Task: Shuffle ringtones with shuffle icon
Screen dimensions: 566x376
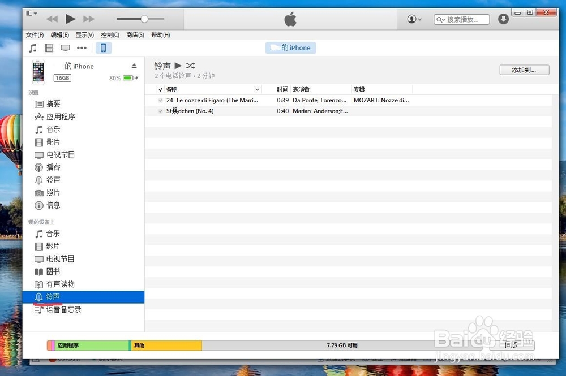Action: tap(191, 66)
